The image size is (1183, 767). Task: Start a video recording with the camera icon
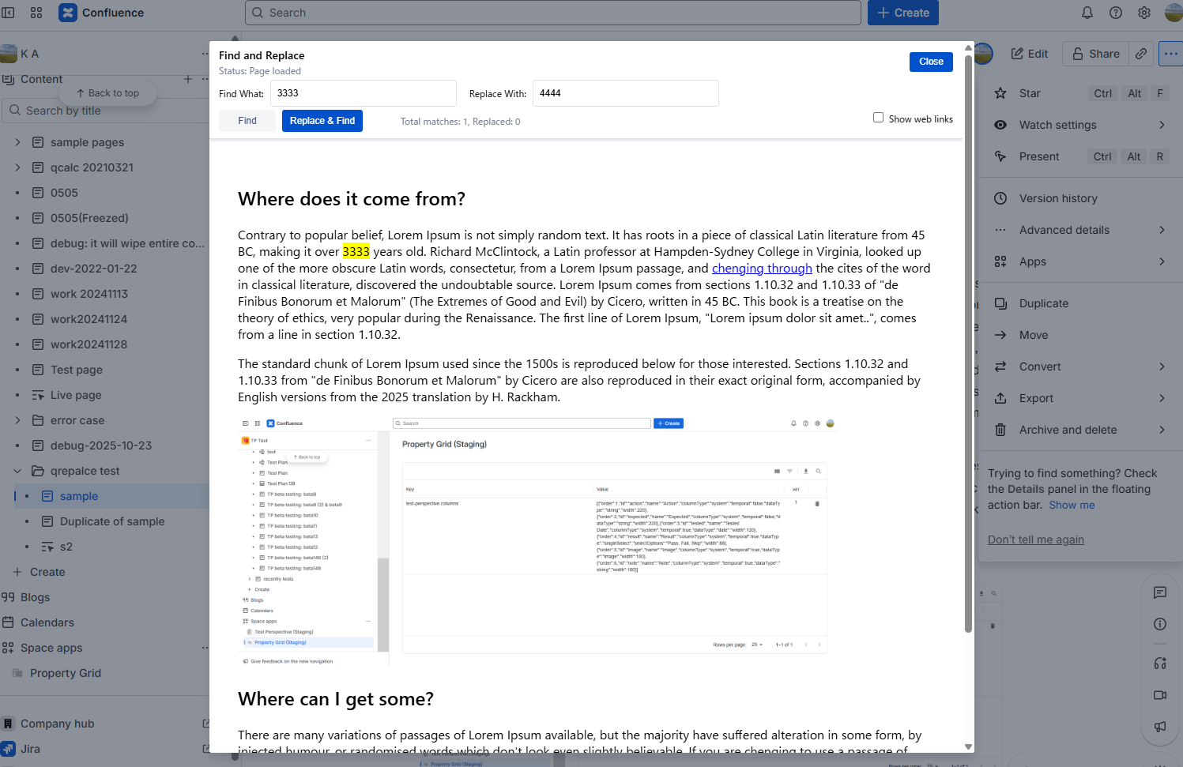pos(1160,695)
